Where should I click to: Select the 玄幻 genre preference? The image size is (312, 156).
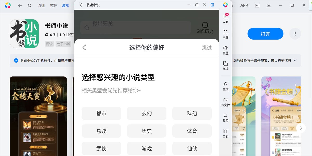click(x=147, y=113)
